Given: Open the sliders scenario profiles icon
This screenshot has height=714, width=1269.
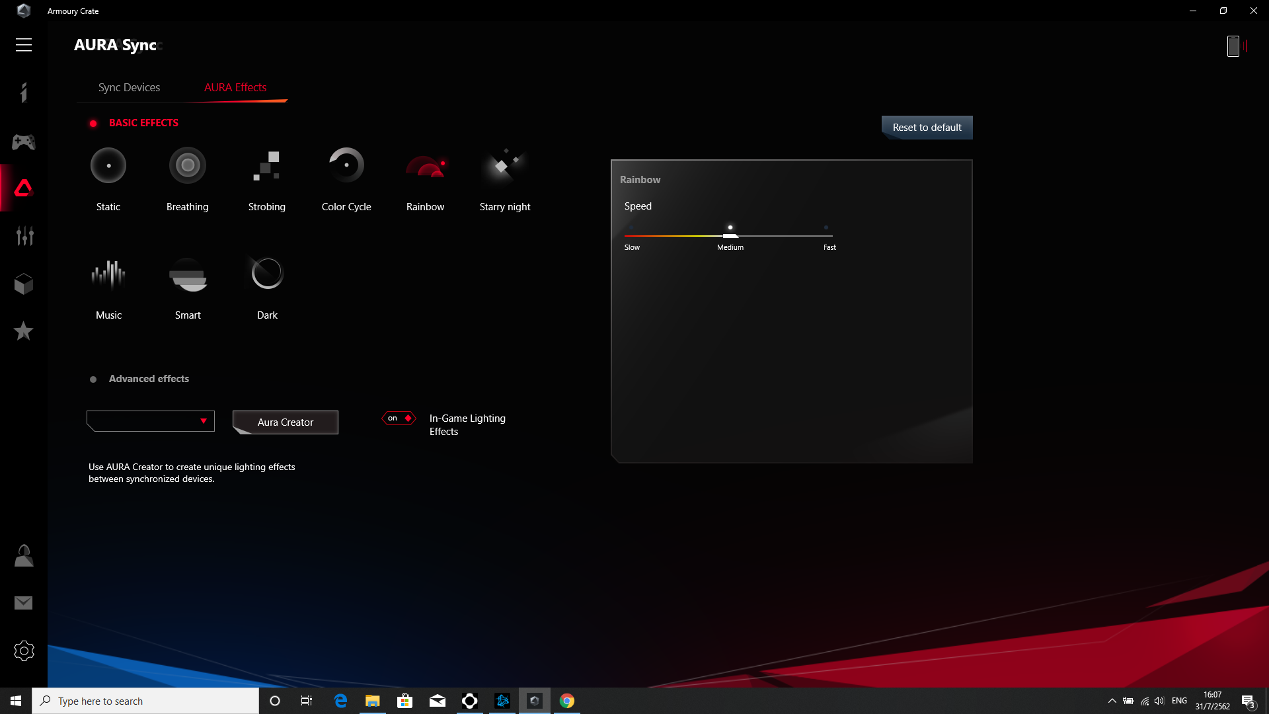Looking at the screenshot, I should [x=24, y=236].
